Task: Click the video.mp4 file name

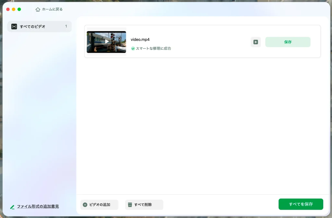Action: click(140, 39)
